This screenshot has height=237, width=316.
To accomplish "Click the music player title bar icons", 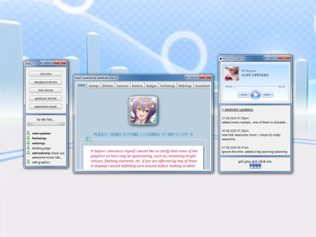I will point(232,59).
